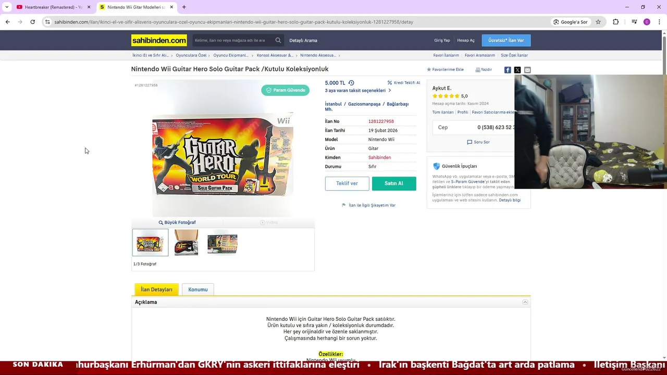This screenshot has width=667, height=375.
Task: Select the Nintendo Wii Gitar Modelleri tab
Action: click(x=137, y=7)
